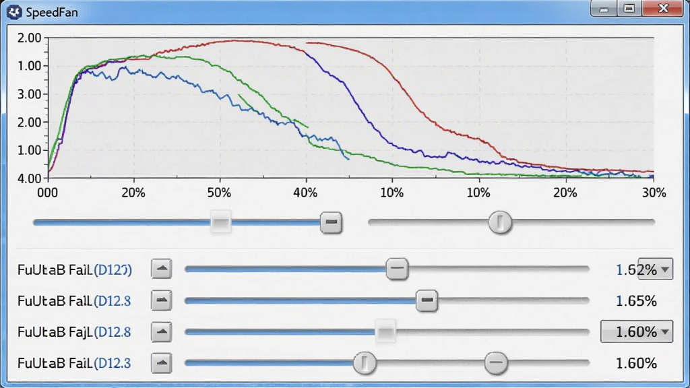
Task: Click the up-arrow button beside FuUtaB FaiL (D12.3
Action: (x=162, y=363)
